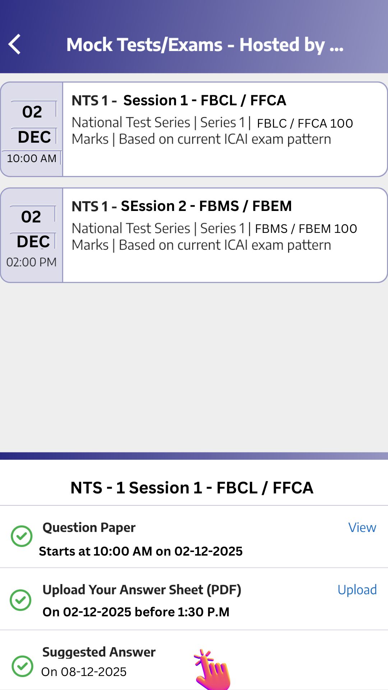Click the NTS - 1 Session 1 panel title
Screen dimensions: 388x690
(192, 488)
